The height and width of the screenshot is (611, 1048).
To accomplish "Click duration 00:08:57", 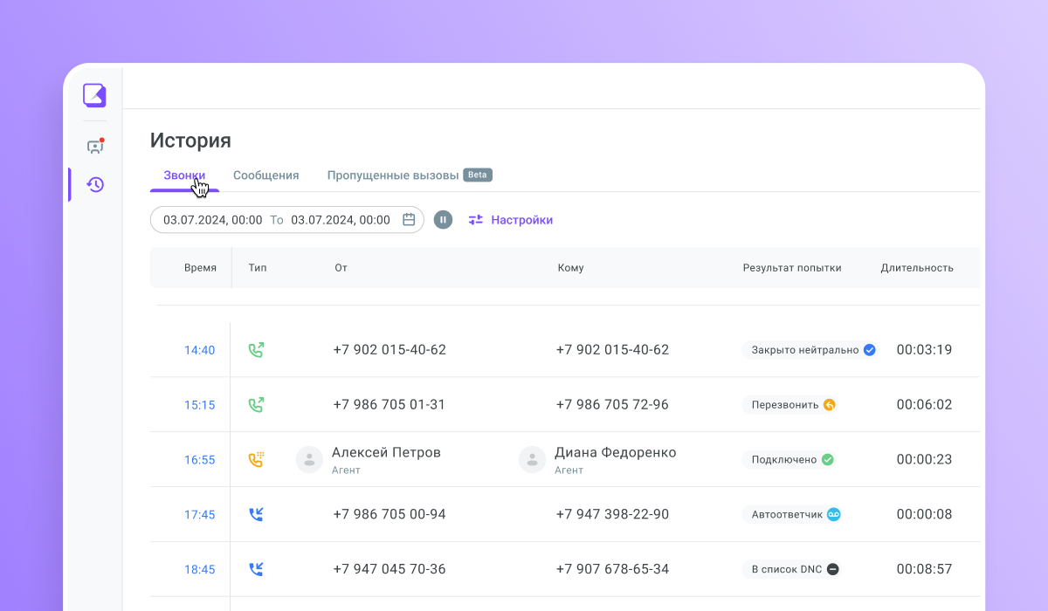I will 924,569.
